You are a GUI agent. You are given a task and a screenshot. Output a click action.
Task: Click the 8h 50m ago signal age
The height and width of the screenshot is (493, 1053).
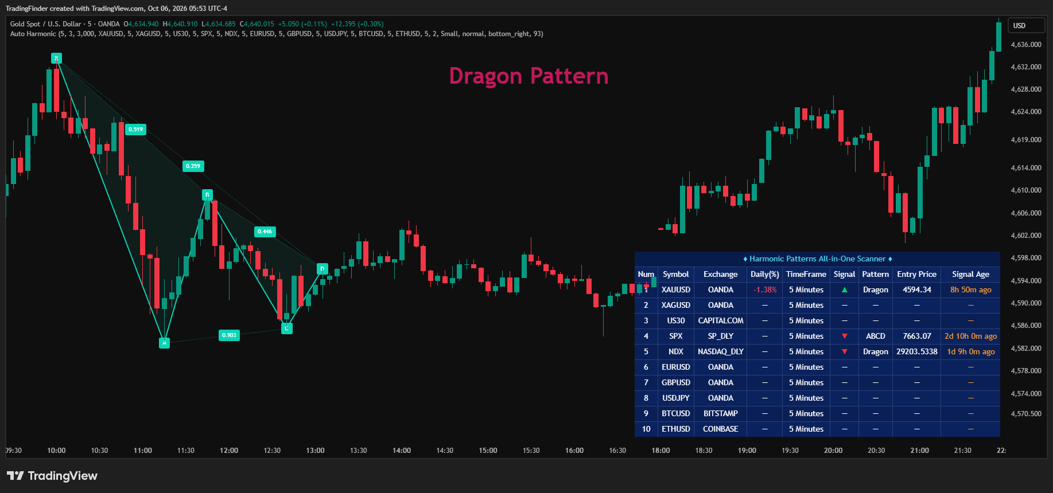point(971,290)
